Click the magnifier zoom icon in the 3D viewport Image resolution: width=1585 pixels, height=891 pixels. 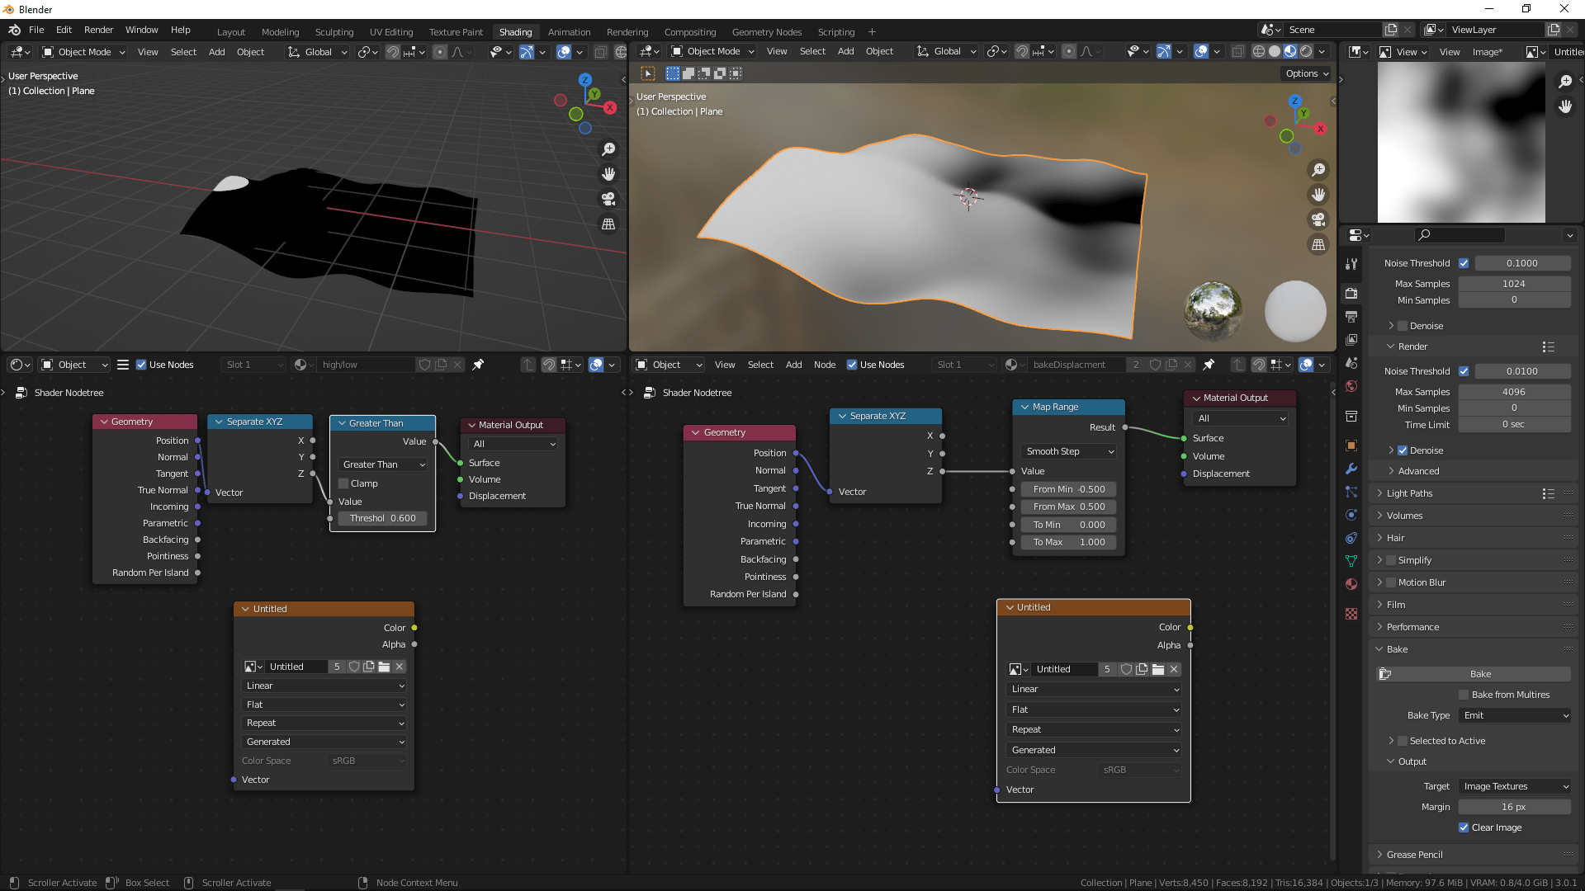pos(608,149)
